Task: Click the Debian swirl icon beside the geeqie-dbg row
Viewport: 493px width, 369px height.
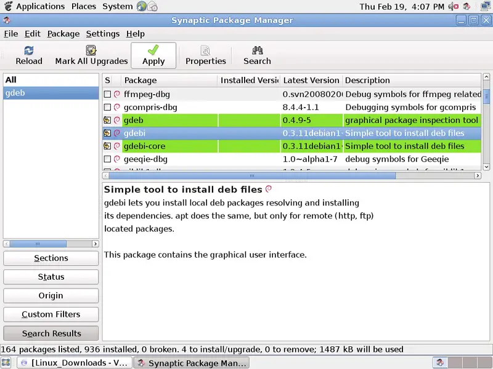Action: (x=117, y=159)
